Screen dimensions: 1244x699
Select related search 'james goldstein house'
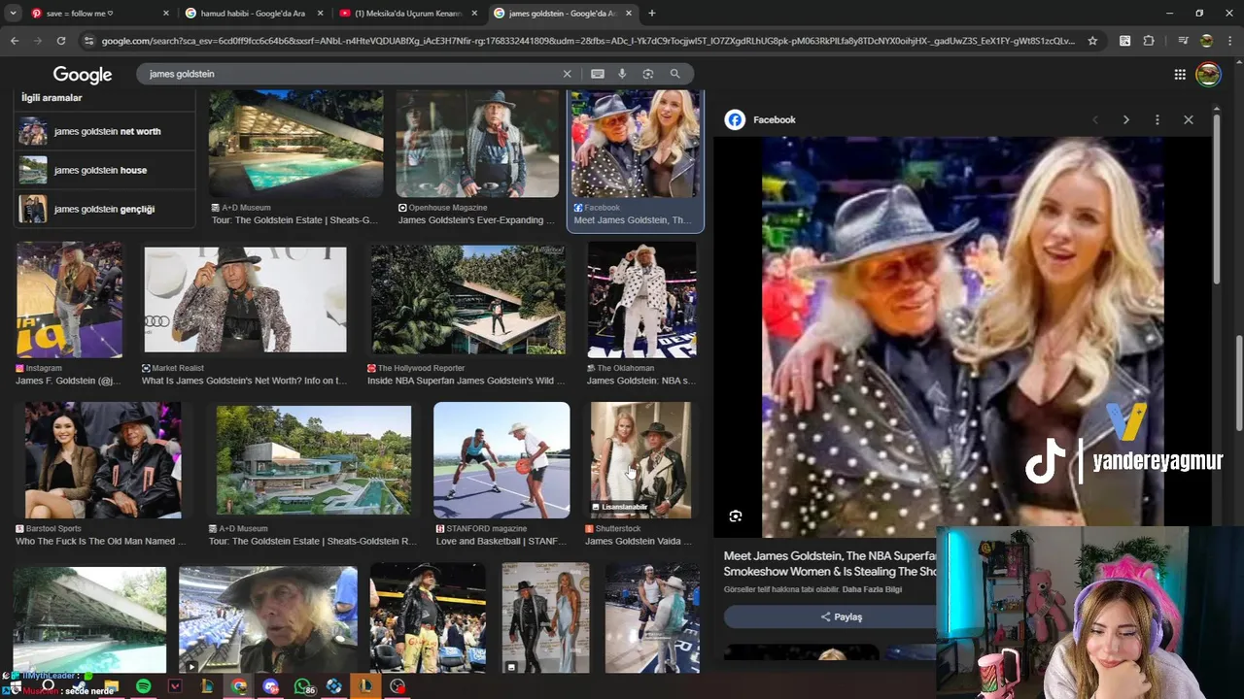tap(105, 170)
